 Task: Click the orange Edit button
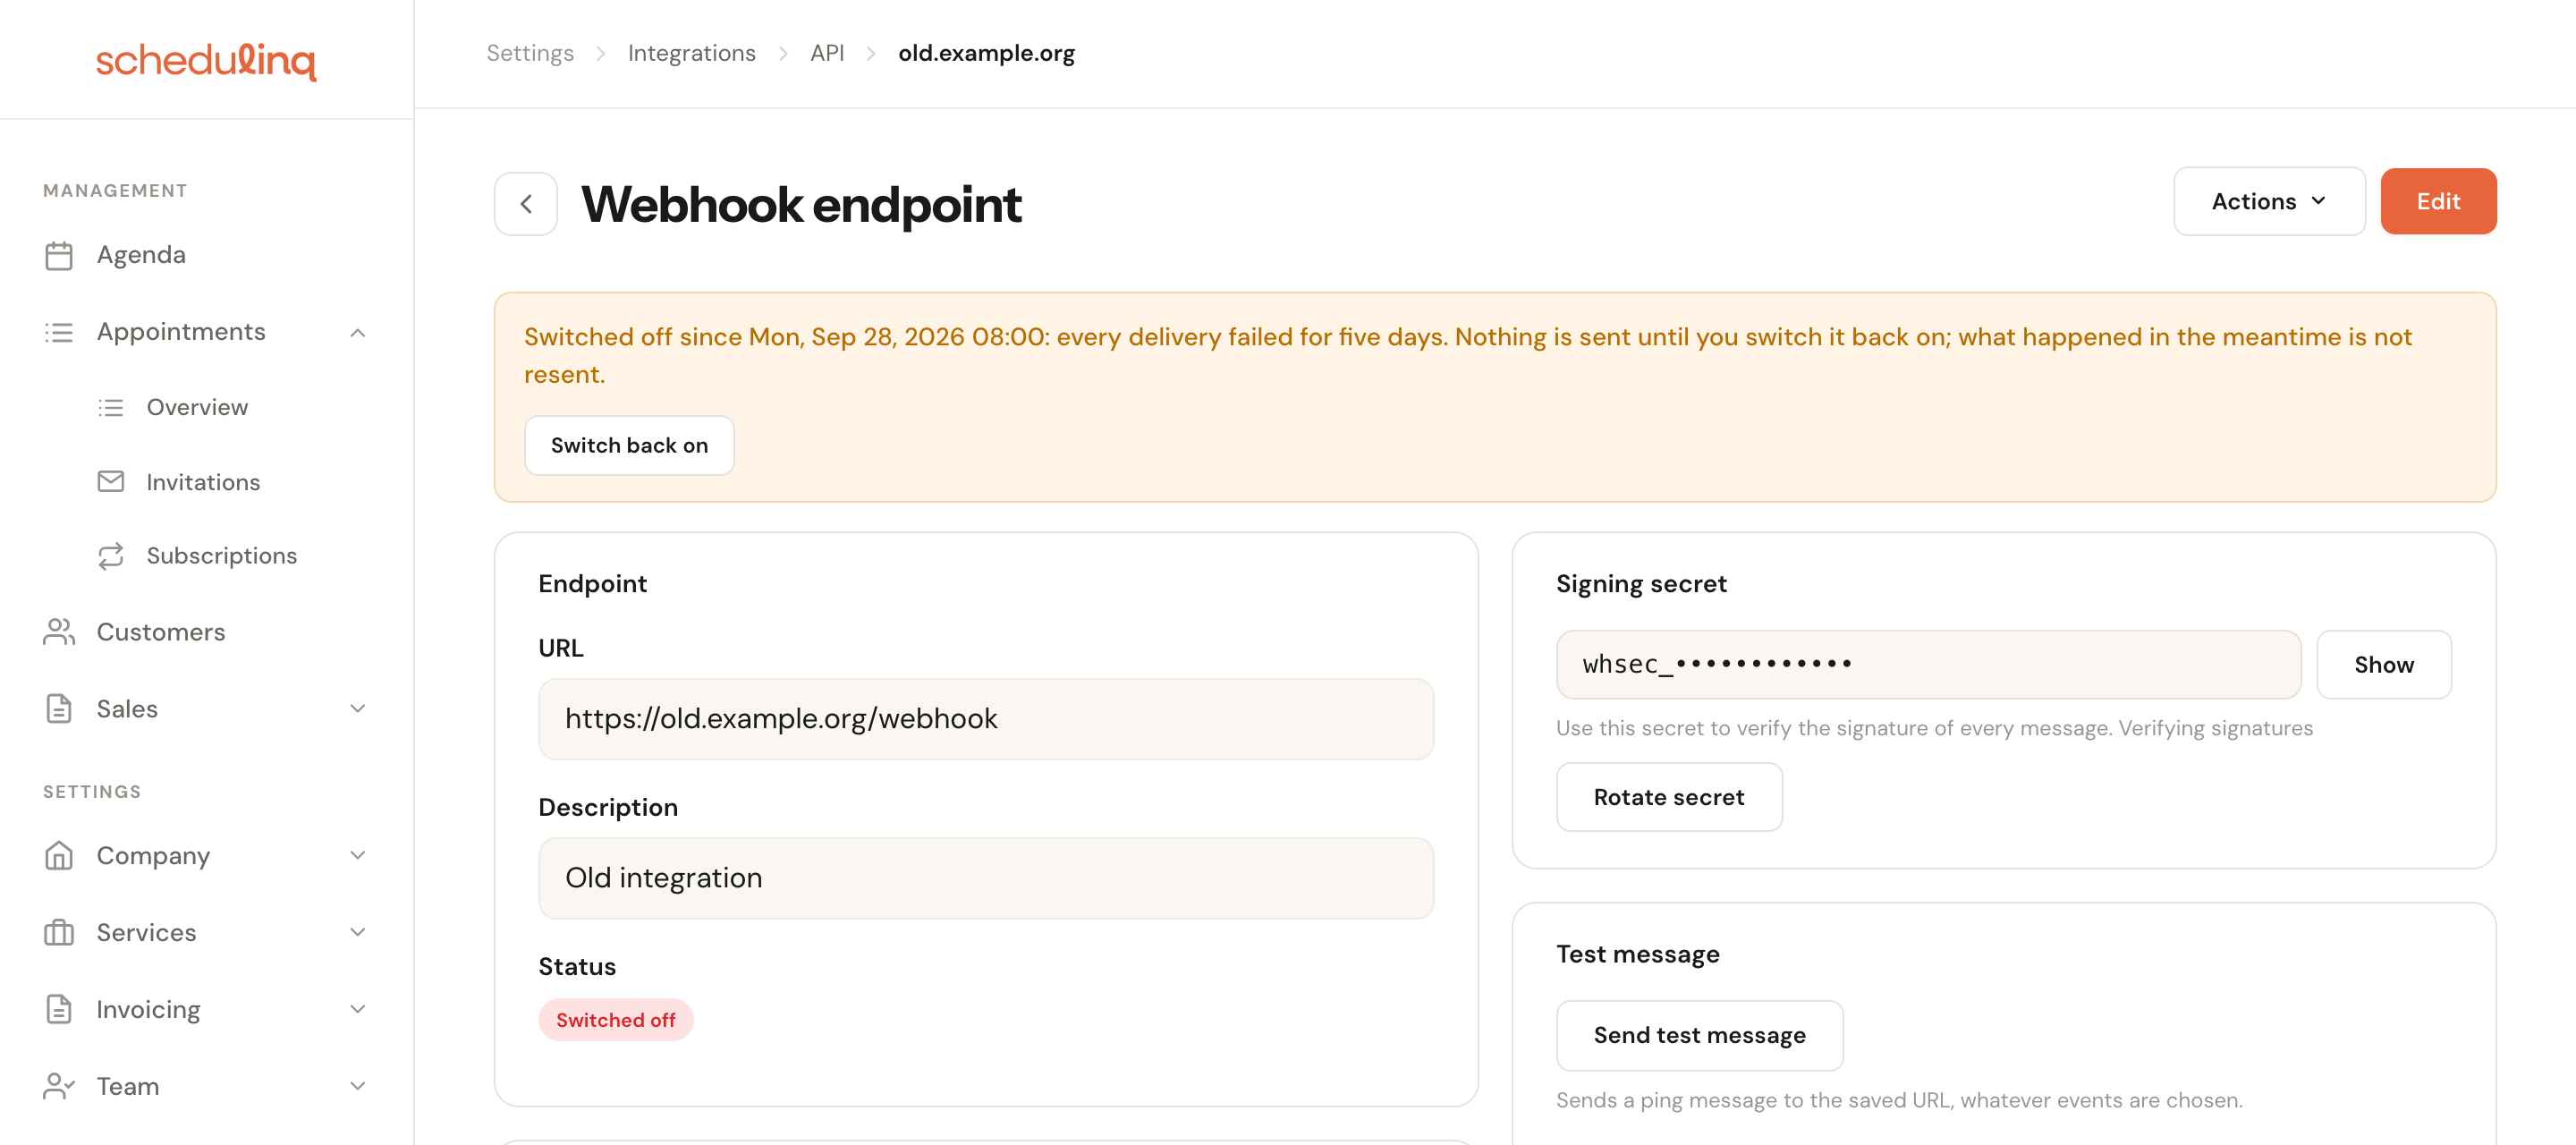2438,201
